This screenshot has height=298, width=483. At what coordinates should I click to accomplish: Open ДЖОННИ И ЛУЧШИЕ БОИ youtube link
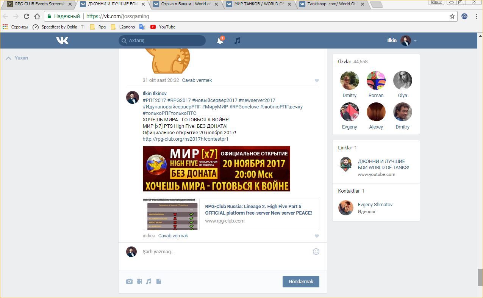(x=383, y=164)
